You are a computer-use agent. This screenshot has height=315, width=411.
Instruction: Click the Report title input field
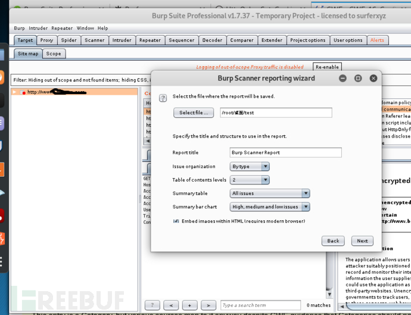tap(285, 152)
